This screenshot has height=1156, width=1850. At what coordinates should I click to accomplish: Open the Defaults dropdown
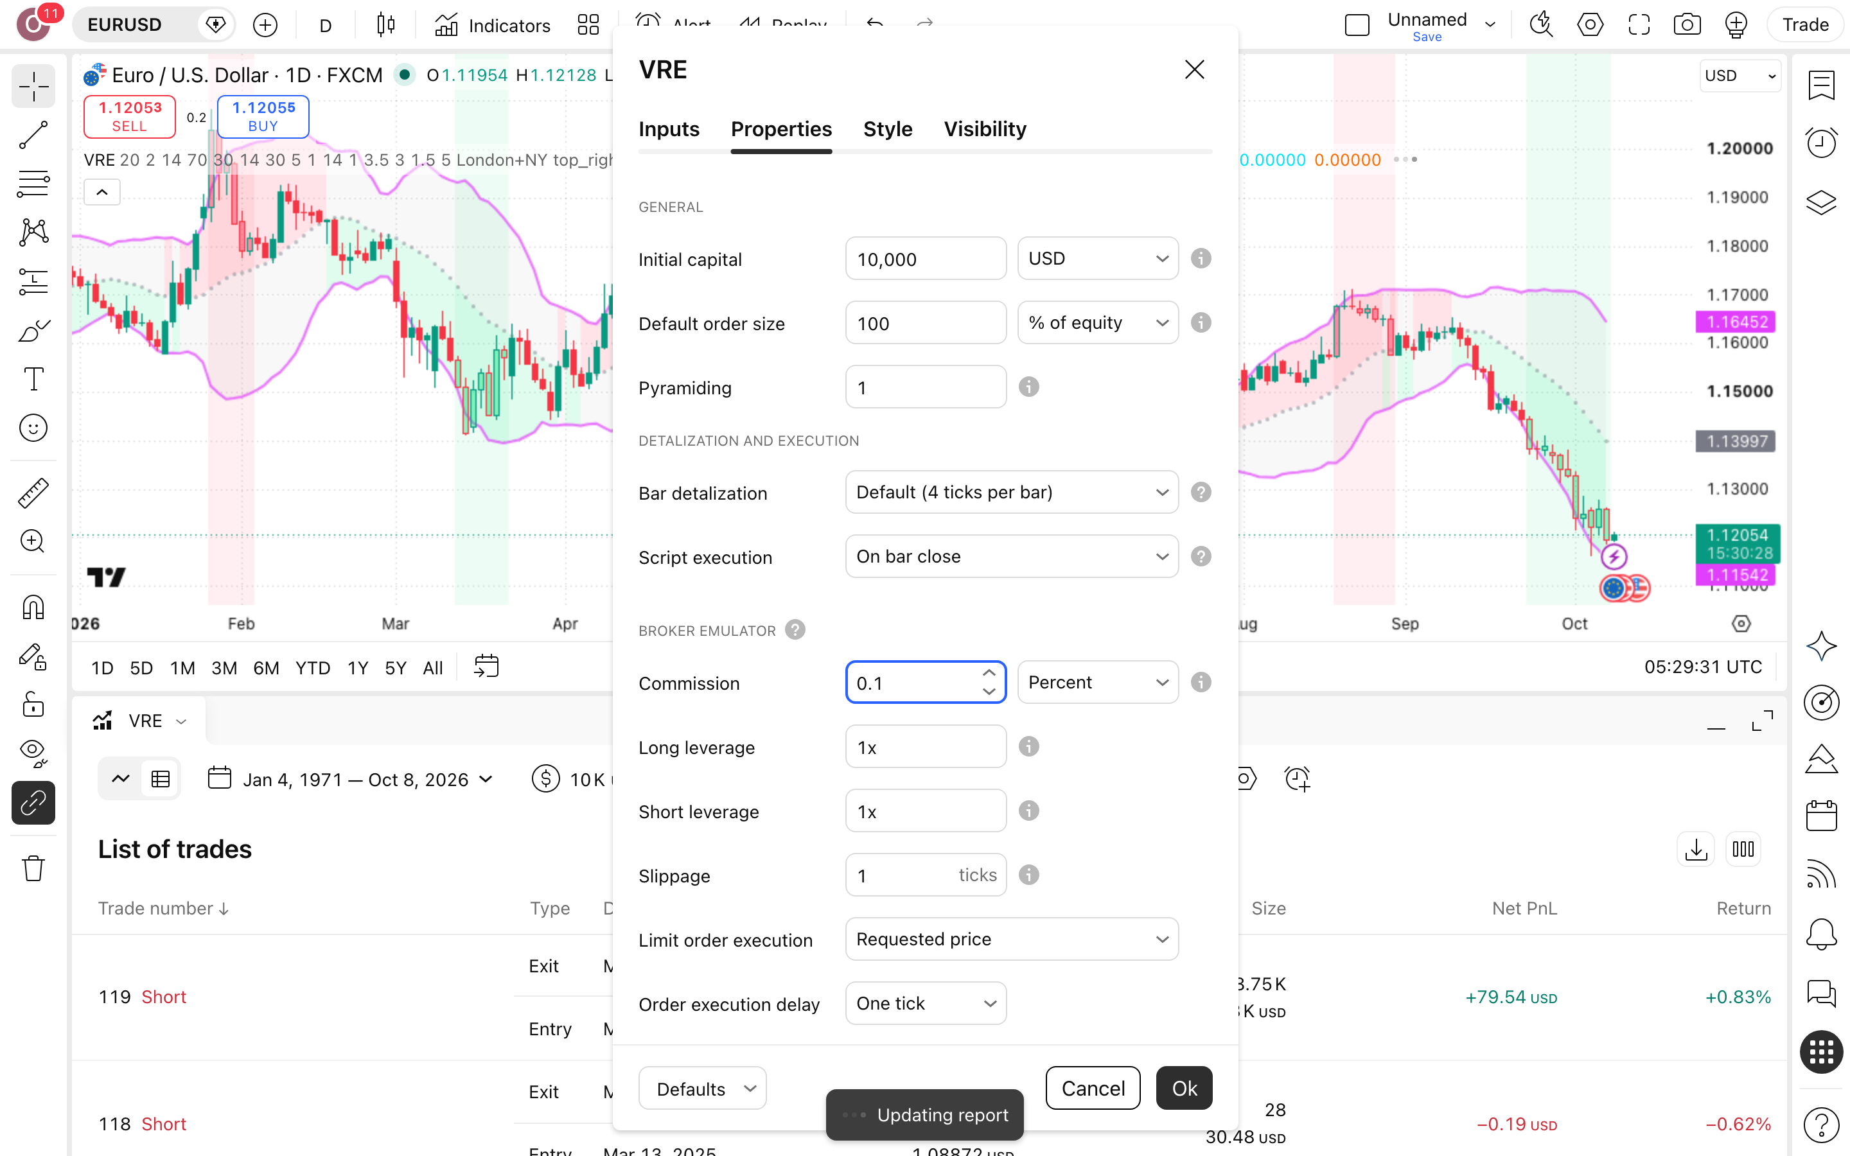click(703, 1088)
